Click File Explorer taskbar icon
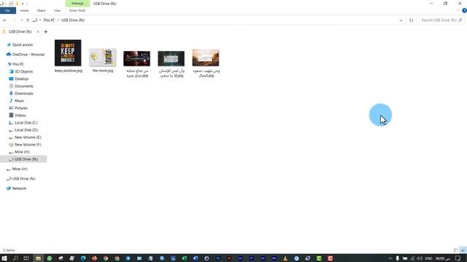The height and width of the screenshot is (262, 467). coord(38,258)
